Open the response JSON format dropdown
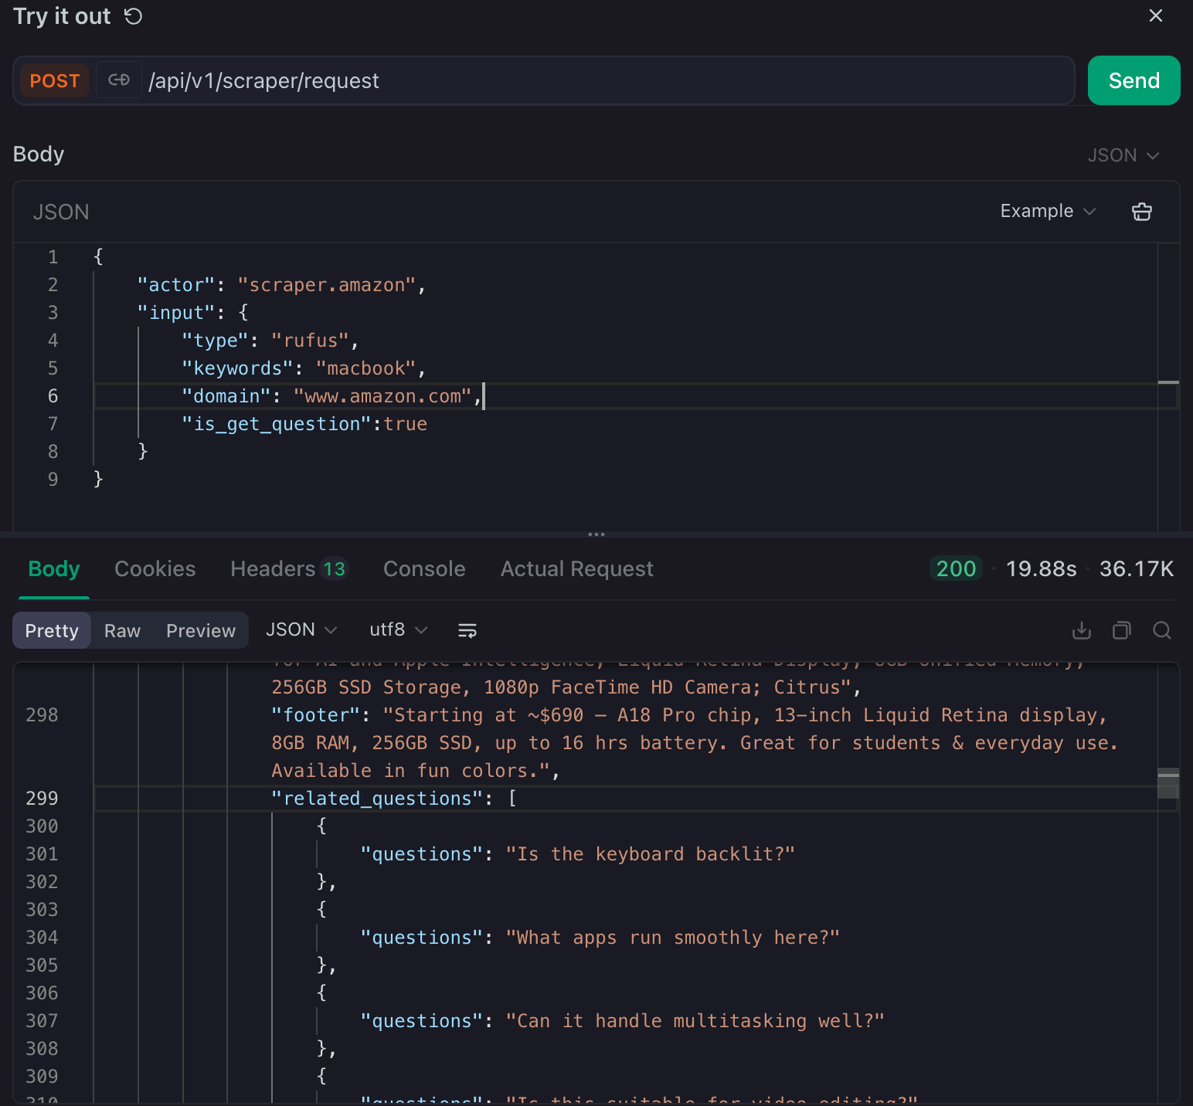 pyautogui.click(x=301, y=629)
